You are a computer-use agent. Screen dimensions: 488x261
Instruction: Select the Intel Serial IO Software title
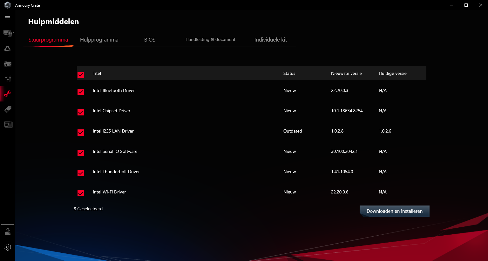pyautogui.click(x=115, y=151)
